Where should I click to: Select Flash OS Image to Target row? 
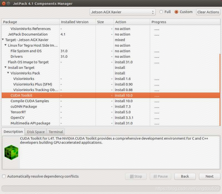(x=110, y=62)
